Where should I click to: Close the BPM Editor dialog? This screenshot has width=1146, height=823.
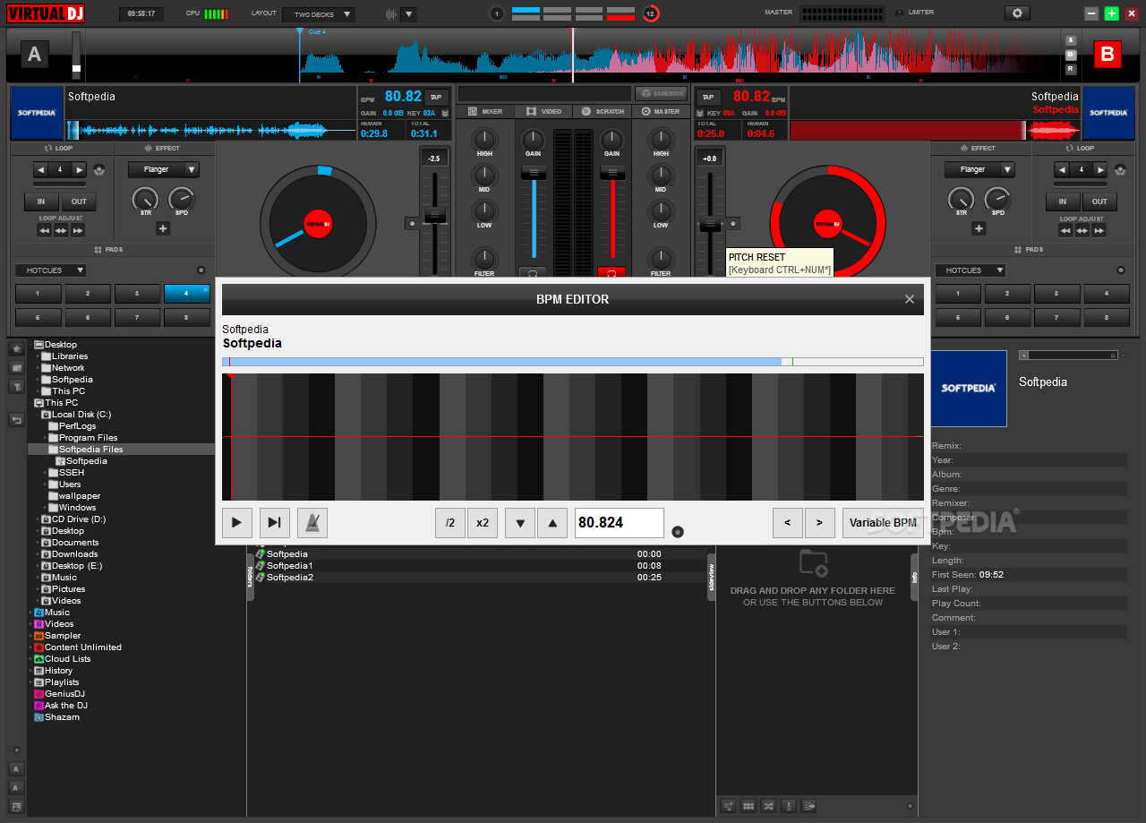910,299
